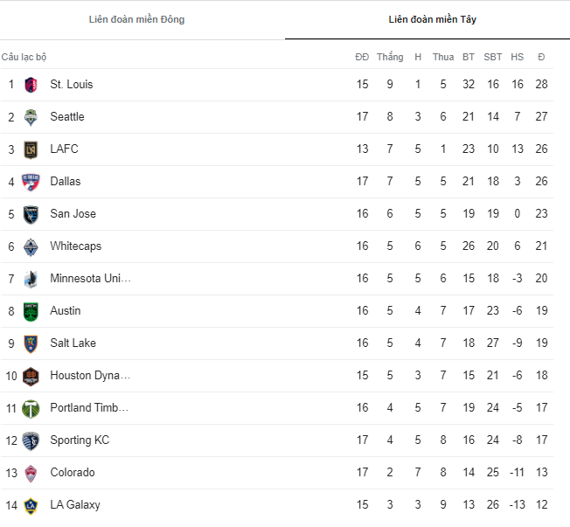
Task: Select the Colorado Rapids logo
Action: click(31, 473)
